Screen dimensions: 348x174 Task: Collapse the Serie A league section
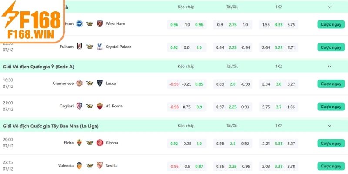(329, 67)
